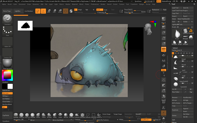The width and height of the screenshot is (197, 123).
Task: Expand the Subtool palette header
Action: click(175, 48)
